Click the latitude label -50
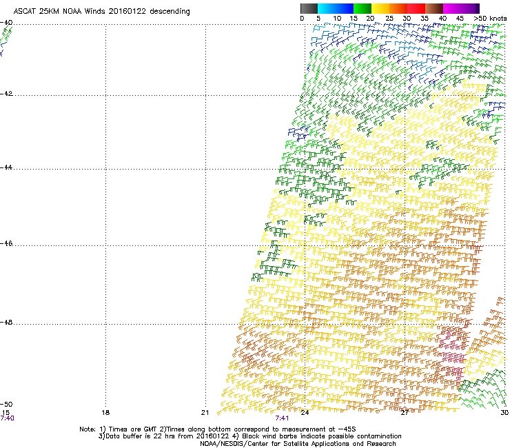 6,404
